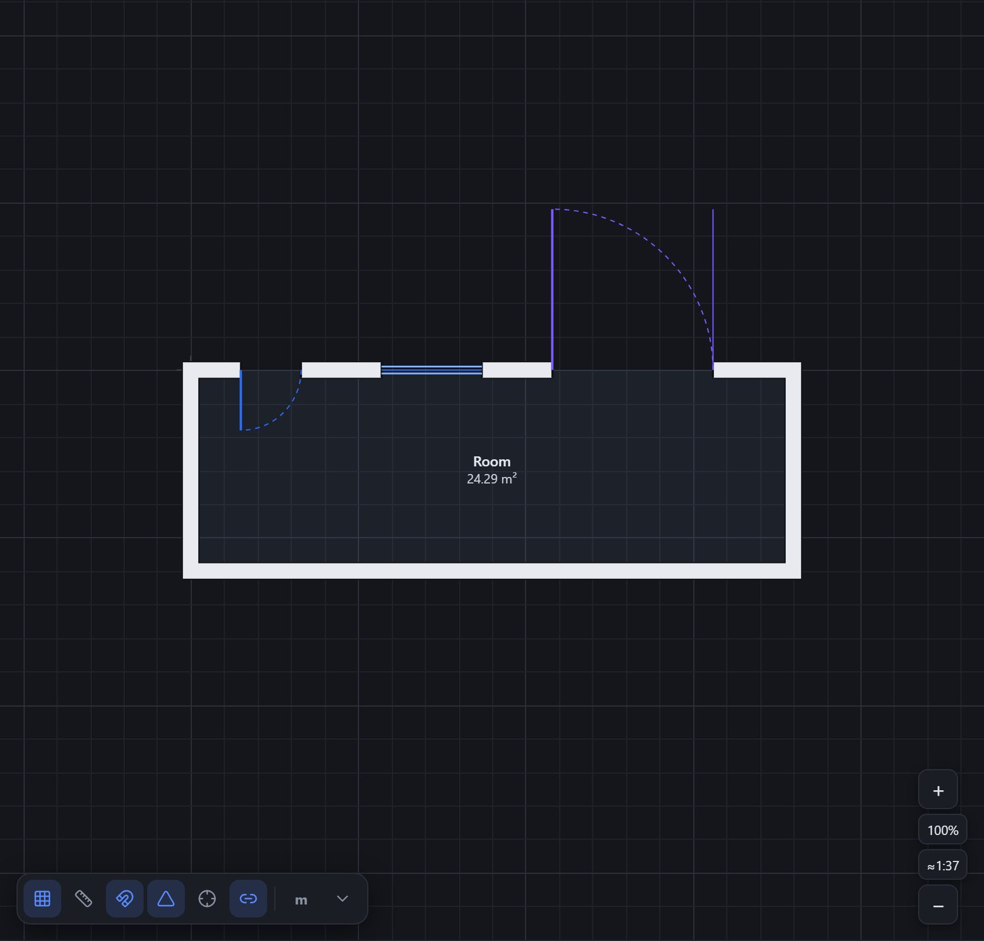Screen dimensions: 984x941
Task: Select the blue door swing in room
Action: (x=271, y=400)
